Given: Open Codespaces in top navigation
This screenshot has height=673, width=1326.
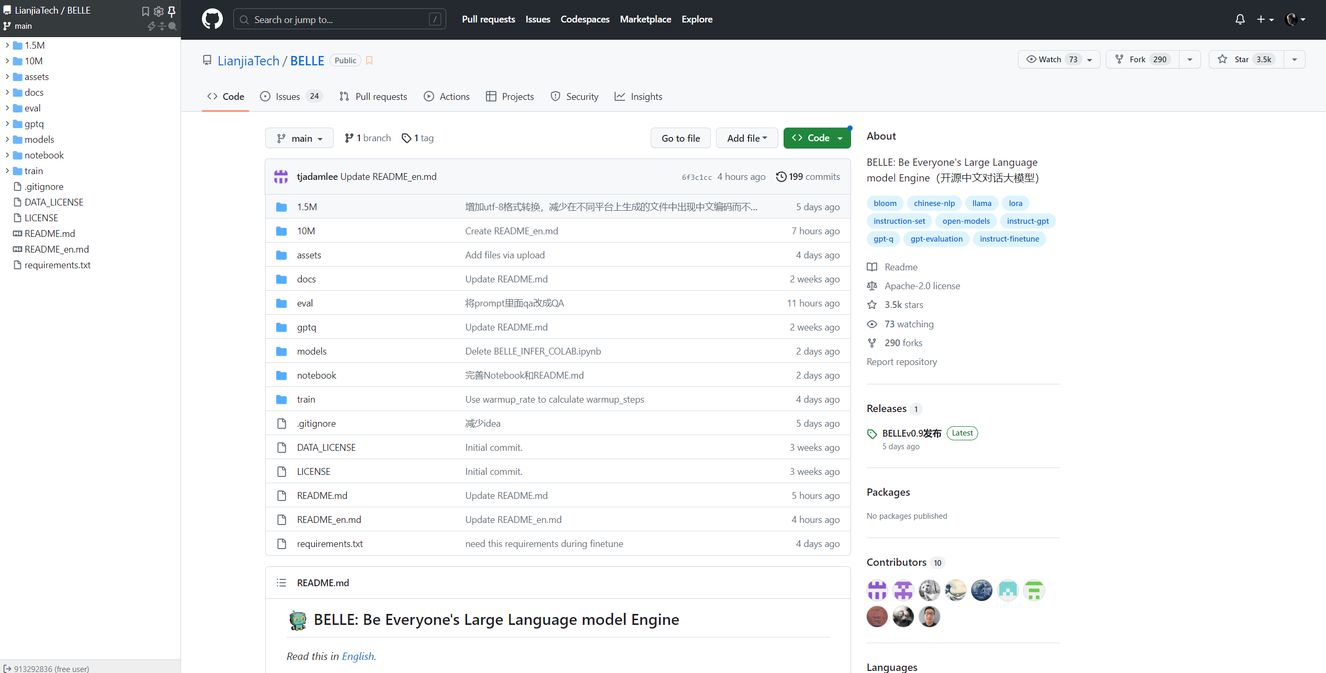Looking at the screenshot, I should point(585,19).
